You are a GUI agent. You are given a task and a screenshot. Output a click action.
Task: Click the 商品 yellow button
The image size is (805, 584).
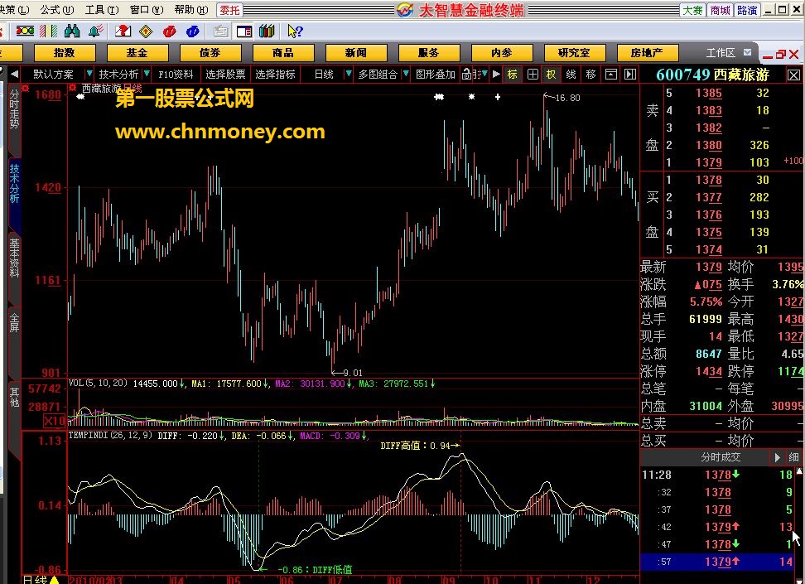click(x=283, y=52)
